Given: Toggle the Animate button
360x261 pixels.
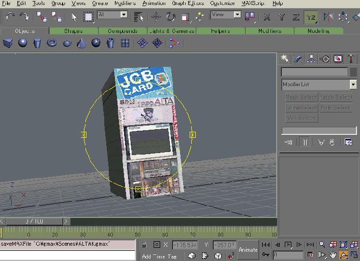Looking at the screenshot, I should [x=248, y=249].
